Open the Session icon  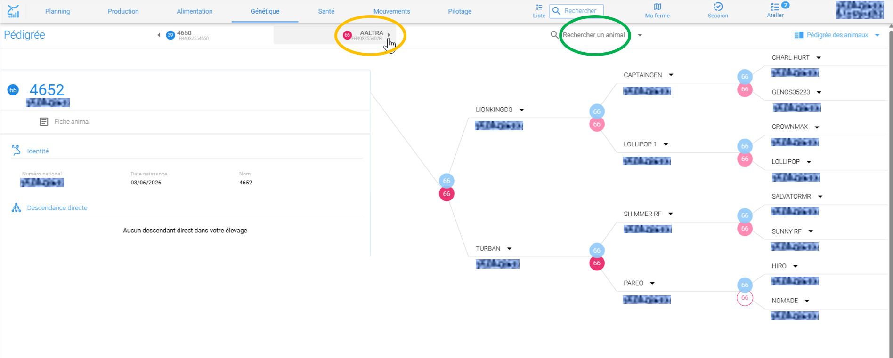[x=718, y=7]
